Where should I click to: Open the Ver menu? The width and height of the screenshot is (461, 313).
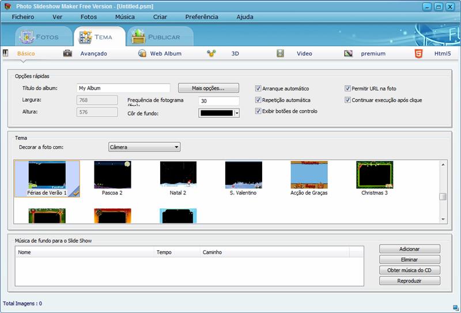tap(57, 17)
